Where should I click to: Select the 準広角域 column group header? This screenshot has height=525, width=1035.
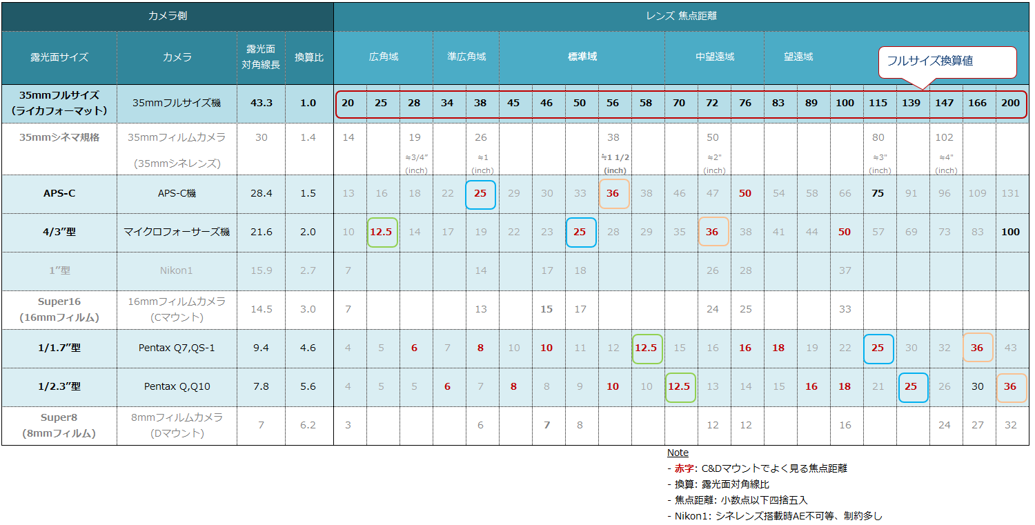pyautogui.click(x=466, y=57)
